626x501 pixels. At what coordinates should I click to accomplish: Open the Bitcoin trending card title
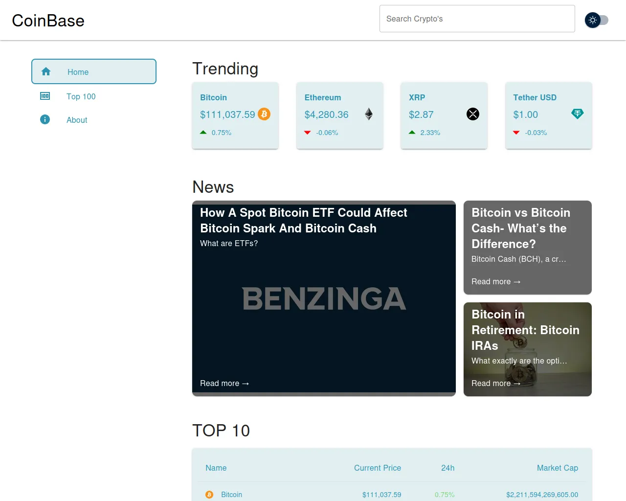click(x=213, y=97)
